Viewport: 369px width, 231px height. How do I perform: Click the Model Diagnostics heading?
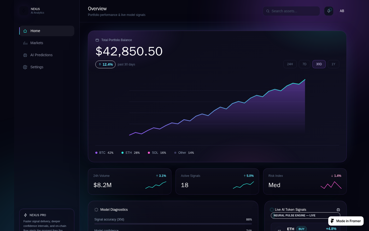pyautogui.click(x=114, y=210)
